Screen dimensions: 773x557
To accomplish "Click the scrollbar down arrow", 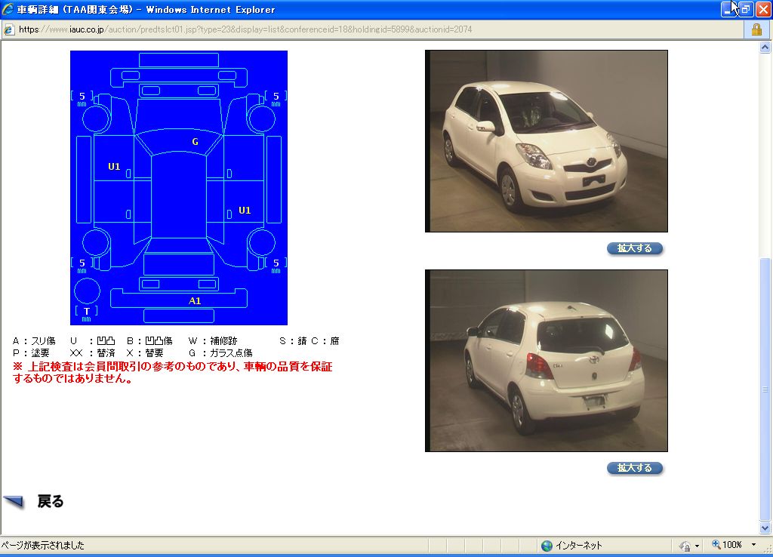I will click(765, 528).
